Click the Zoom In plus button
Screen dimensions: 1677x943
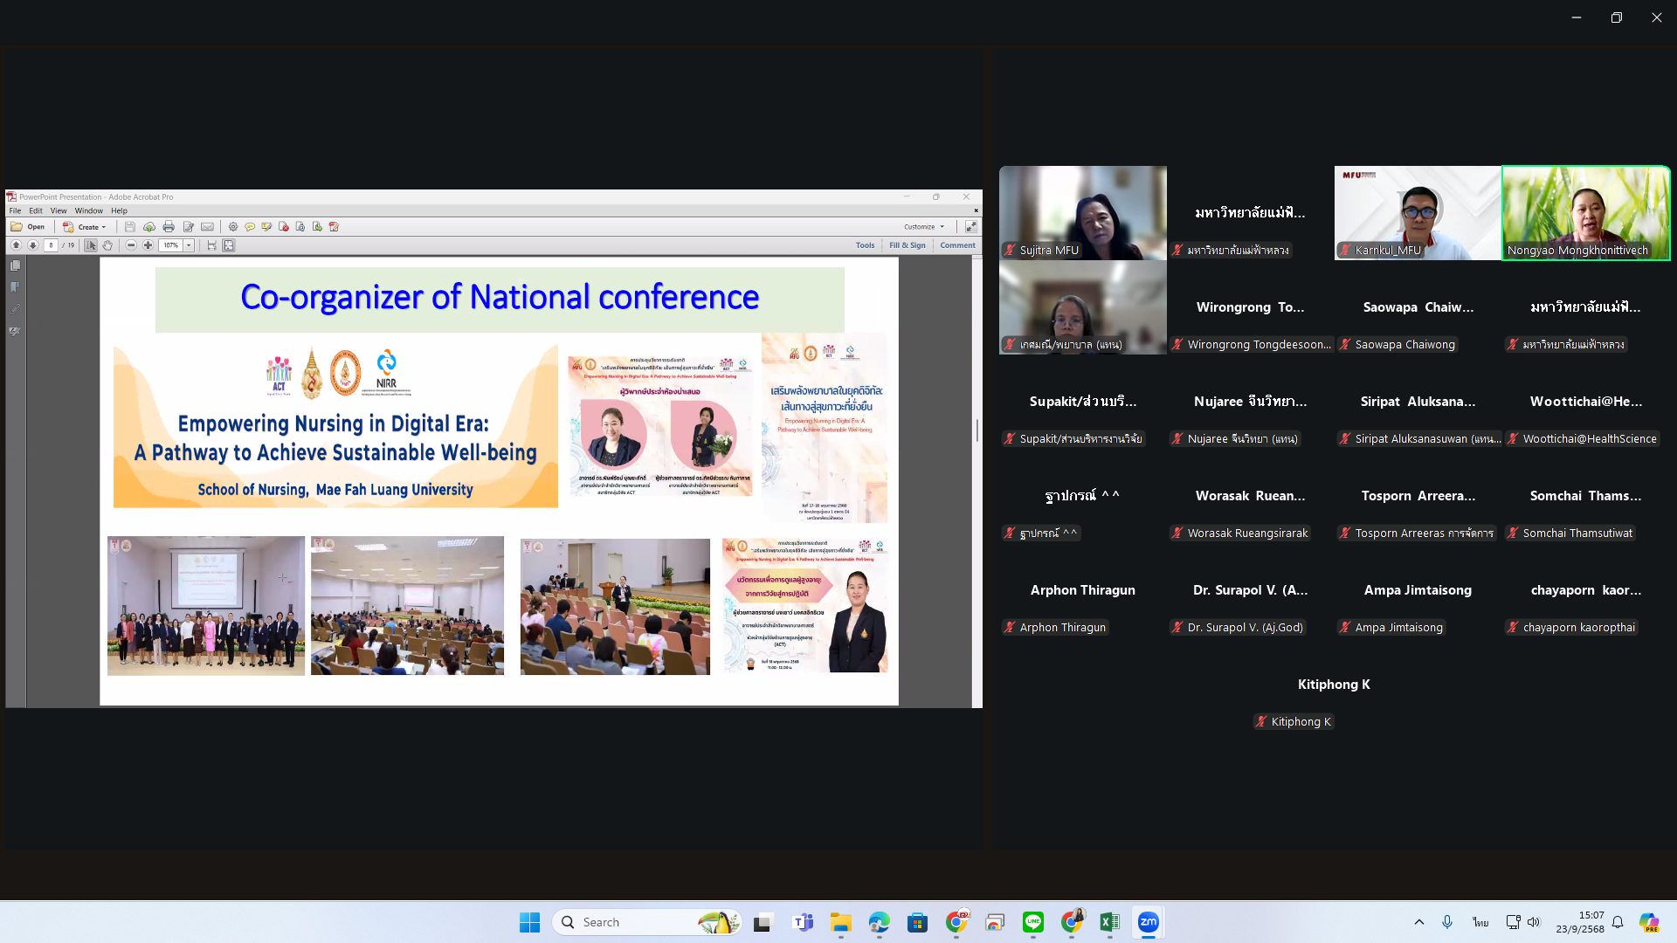coord(148,245)
